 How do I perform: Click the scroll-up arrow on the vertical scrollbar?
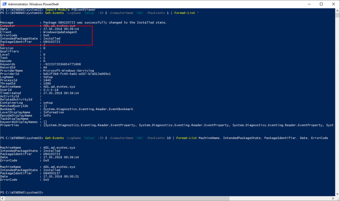[337, 10]
